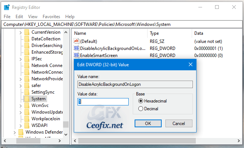Screen dimensions: 244x148
Task: Select the SettingSync tree key
Action: tap(43, 92)
